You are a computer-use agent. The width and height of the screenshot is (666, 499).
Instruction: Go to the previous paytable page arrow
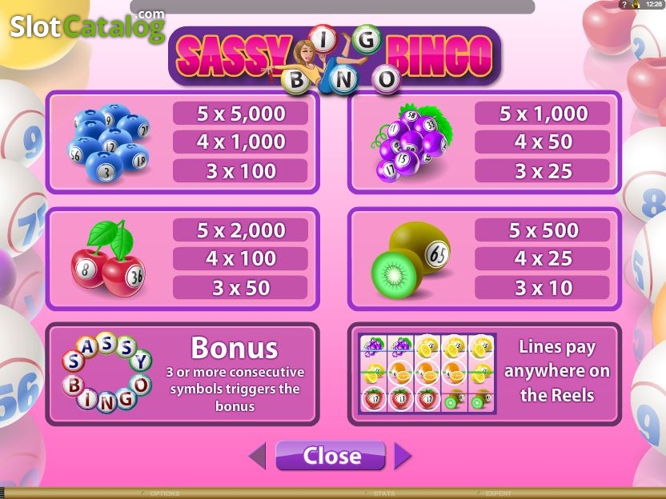point(258,456)
